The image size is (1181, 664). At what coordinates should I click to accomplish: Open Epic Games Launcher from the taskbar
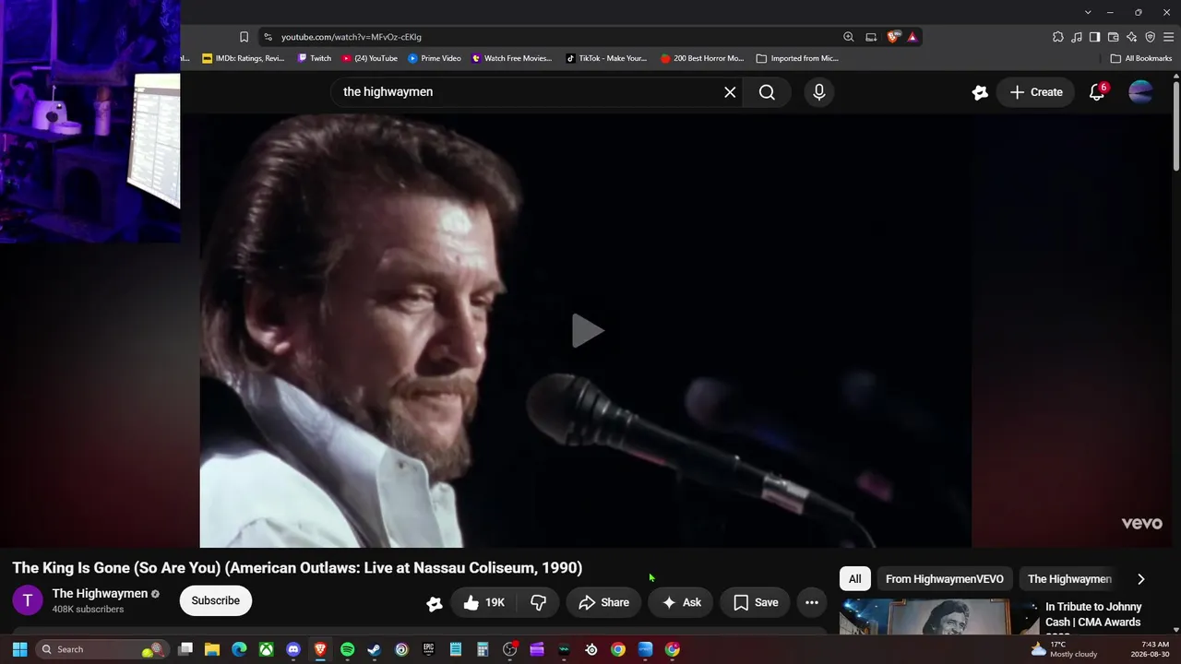click(x=428, y=649)
